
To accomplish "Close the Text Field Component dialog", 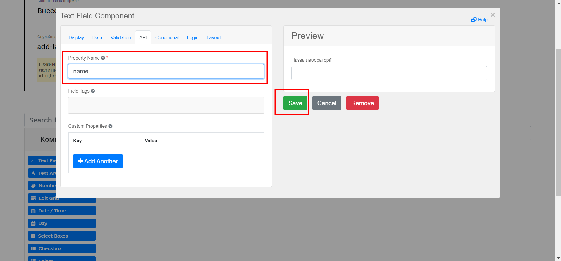I will [x=493, y=15].
